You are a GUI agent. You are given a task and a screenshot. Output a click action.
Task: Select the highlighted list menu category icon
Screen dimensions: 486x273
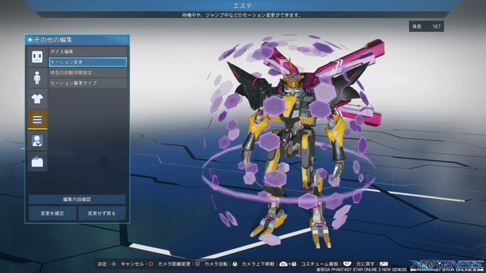37,120
